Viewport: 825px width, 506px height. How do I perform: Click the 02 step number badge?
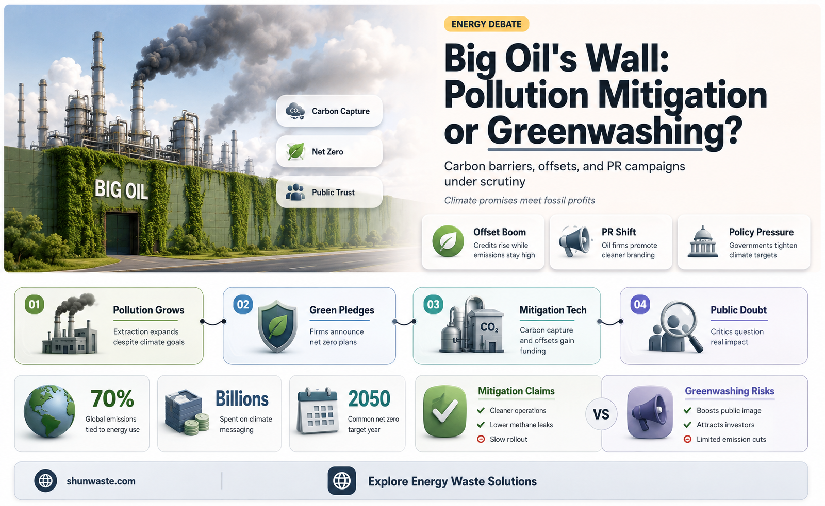[x=243, y=304]
